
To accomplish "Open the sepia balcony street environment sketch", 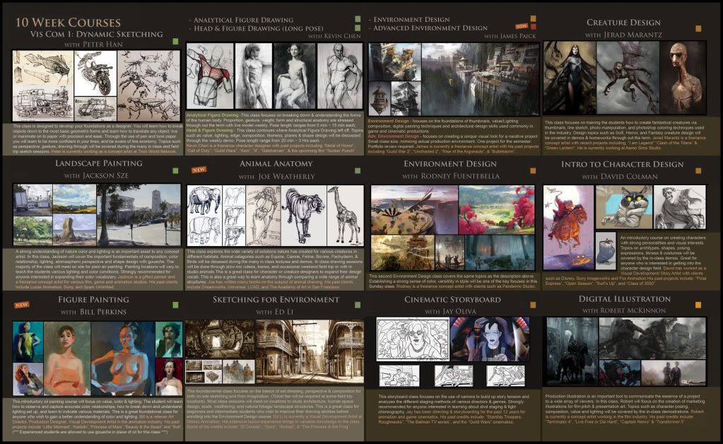I will (310, 352).
